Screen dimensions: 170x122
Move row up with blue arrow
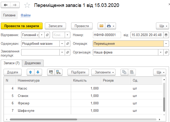coord(31,72)
